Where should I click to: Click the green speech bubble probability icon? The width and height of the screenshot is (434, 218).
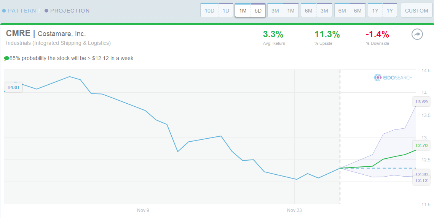pos(6,58)
